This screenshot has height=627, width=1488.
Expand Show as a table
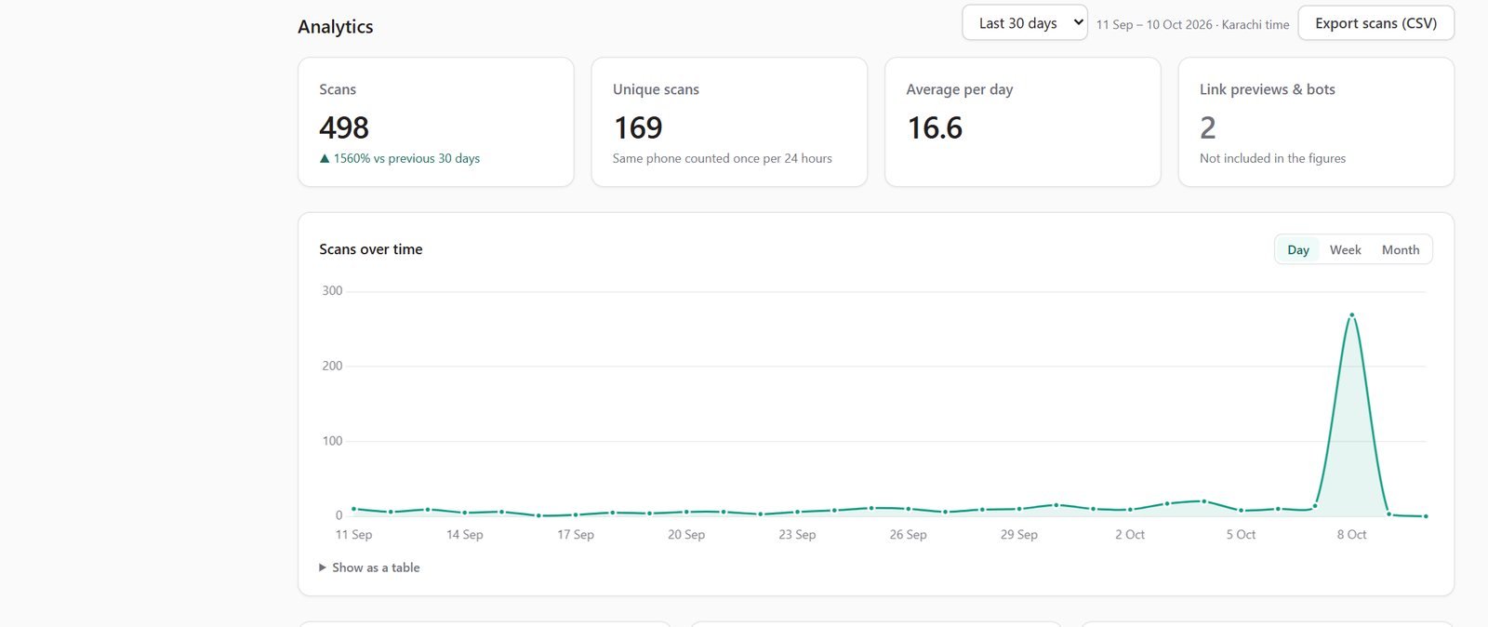pyautogui.click(x=369, y=567)
